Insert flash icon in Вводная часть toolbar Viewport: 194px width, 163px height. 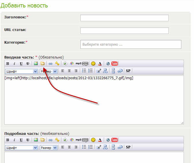[108, 64]
